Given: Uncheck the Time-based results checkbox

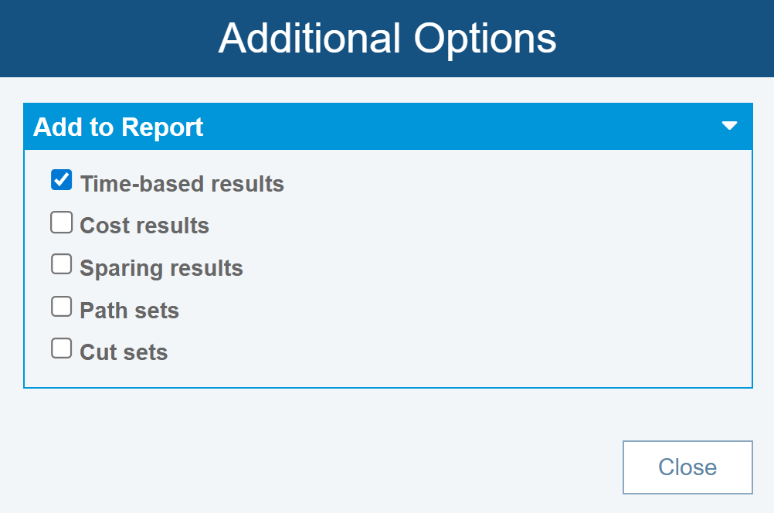Looking at the screenshot, I should [61, 181].
